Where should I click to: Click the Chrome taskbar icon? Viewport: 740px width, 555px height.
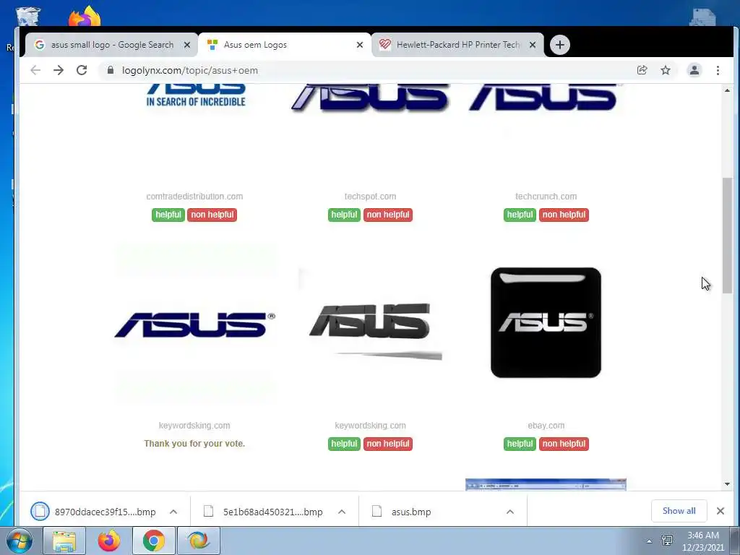[x=154, y=541]
